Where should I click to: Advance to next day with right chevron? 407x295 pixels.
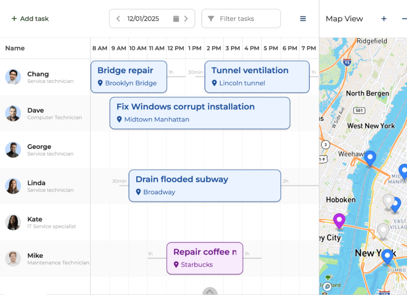coord(186,19)
